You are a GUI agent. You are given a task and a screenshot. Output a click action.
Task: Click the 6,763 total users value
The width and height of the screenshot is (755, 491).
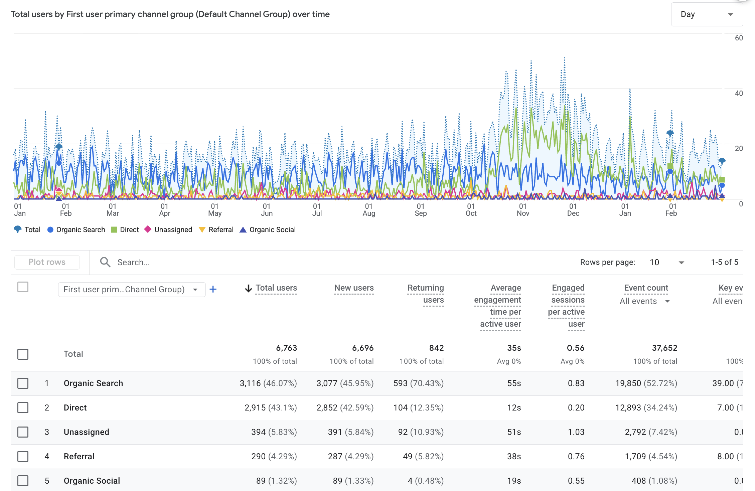[x=286, y=348]
